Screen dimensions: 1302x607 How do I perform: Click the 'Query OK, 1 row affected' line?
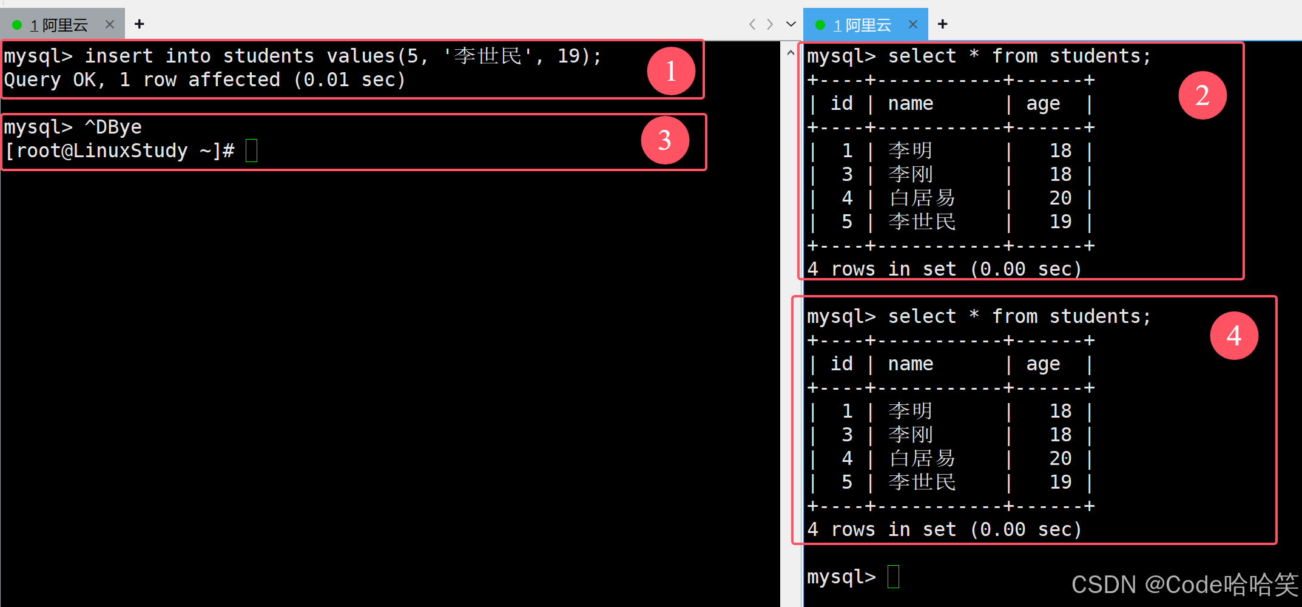tap(204, 80)
